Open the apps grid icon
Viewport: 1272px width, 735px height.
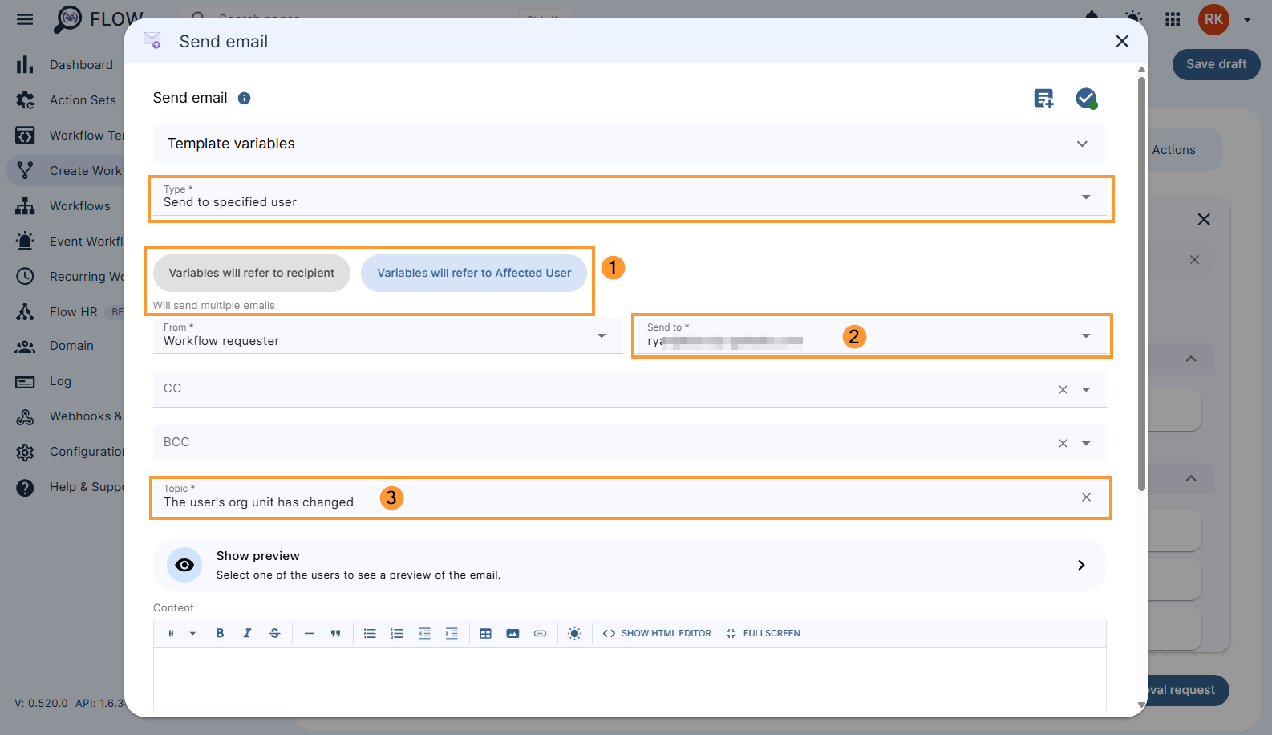coord(1173,19)
